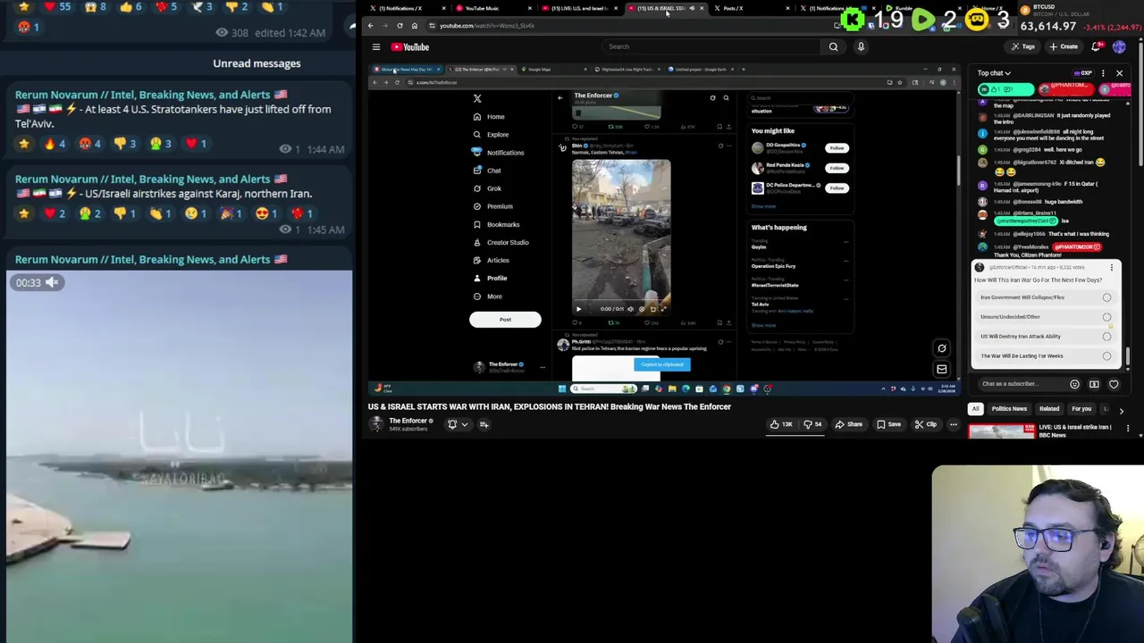The height and width of the screenshot is (643, 1144).
Task: Click heart reaction on Karaj airstrikes message
Action: [55, 213]
